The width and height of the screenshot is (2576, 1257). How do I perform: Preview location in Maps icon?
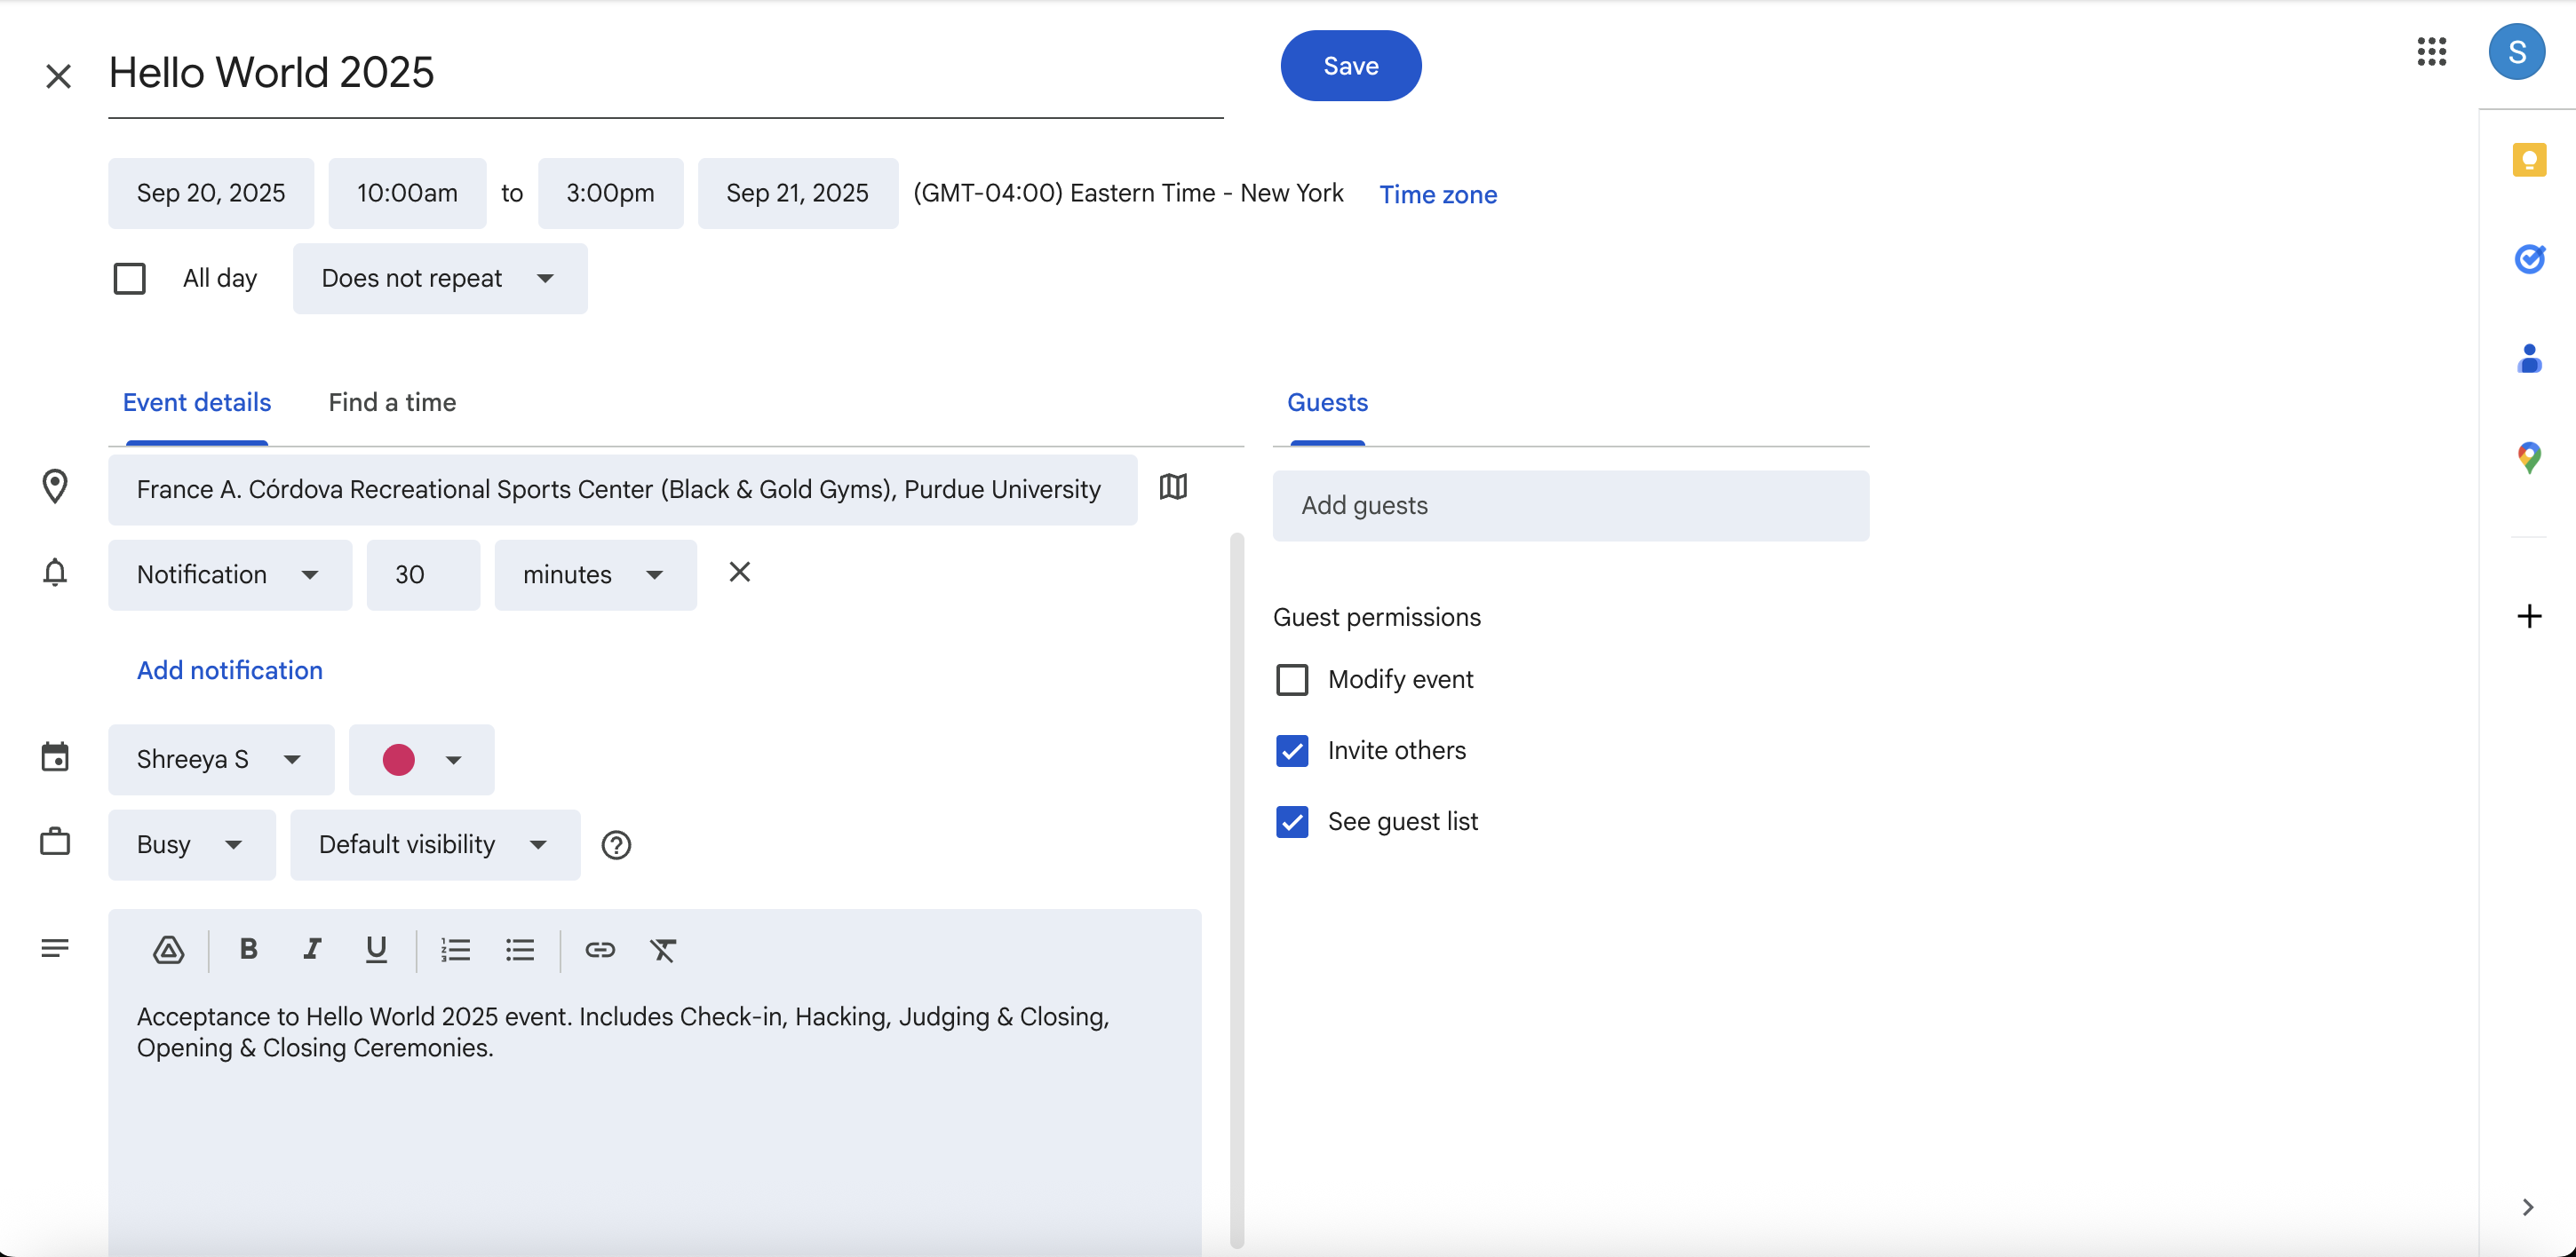(1173, 487)
